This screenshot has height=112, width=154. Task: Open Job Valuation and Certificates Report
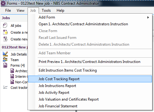pos(90,99)
